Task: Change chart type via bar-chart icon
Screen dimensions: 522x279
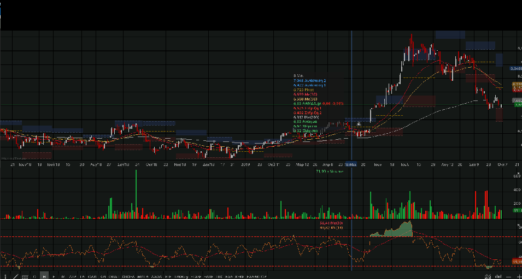Action: [498, 276]
